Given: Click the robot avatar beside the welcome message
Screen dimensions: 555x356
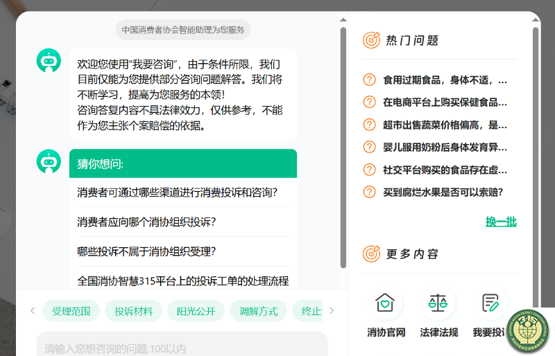Looking at the screenshot, I should pyautogui.click(x=49, y=60).
